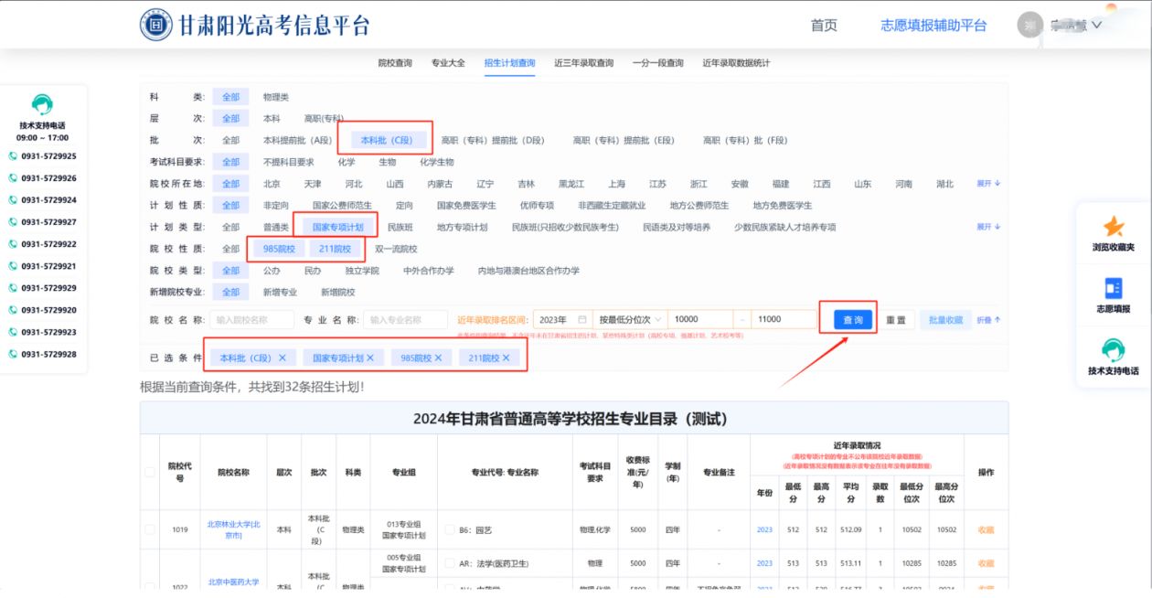Open 首页 in top navigation
This screenshot has height=598, width=1152.
824,26
